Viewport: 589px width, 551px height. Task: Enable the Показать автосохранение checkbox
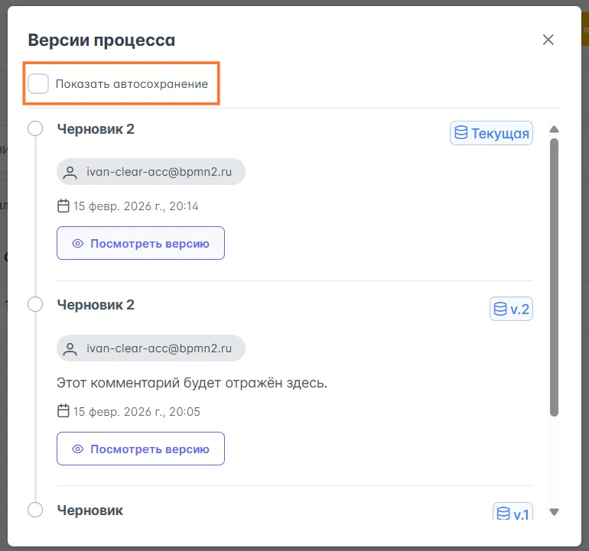tap(38, 84)
